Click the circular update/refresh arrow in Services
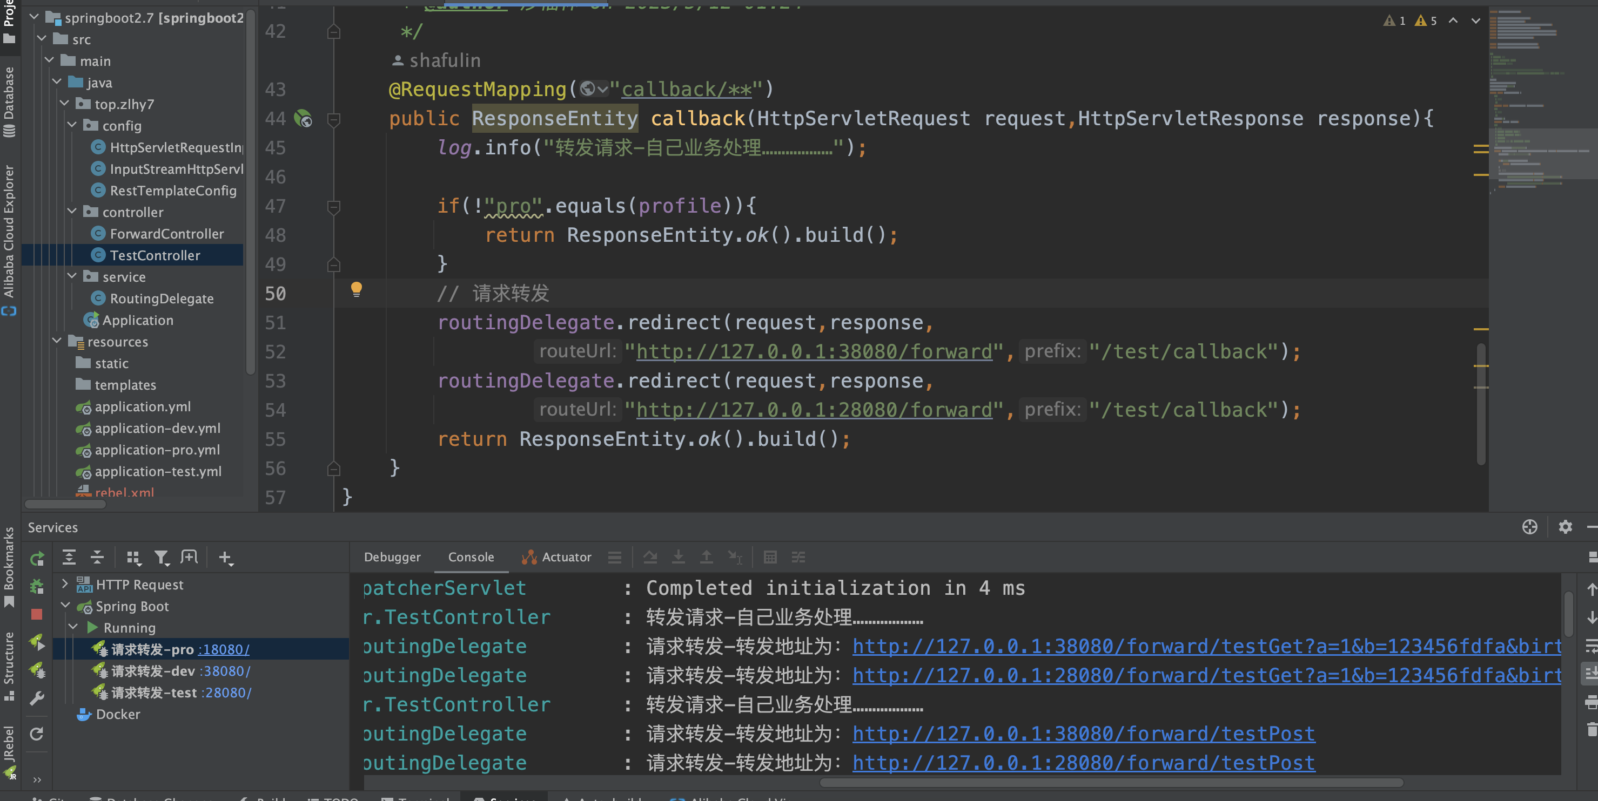 (x=37, y=734)
